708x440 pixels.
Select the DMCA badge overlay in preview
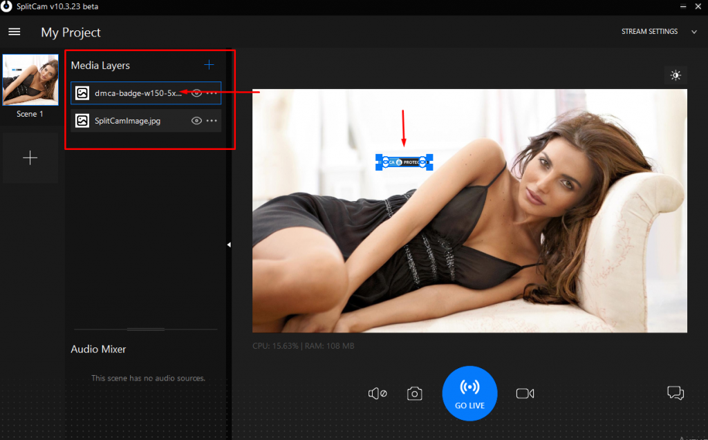tap(404, 162)
